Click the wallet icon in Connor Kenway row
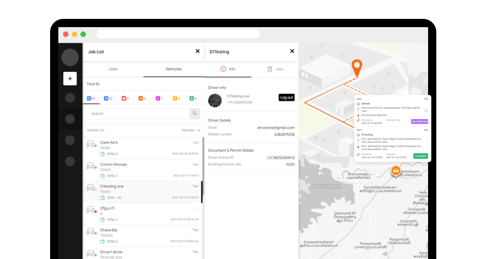Image resolution: width=493 pixels, height=259 pixels. 102,176
